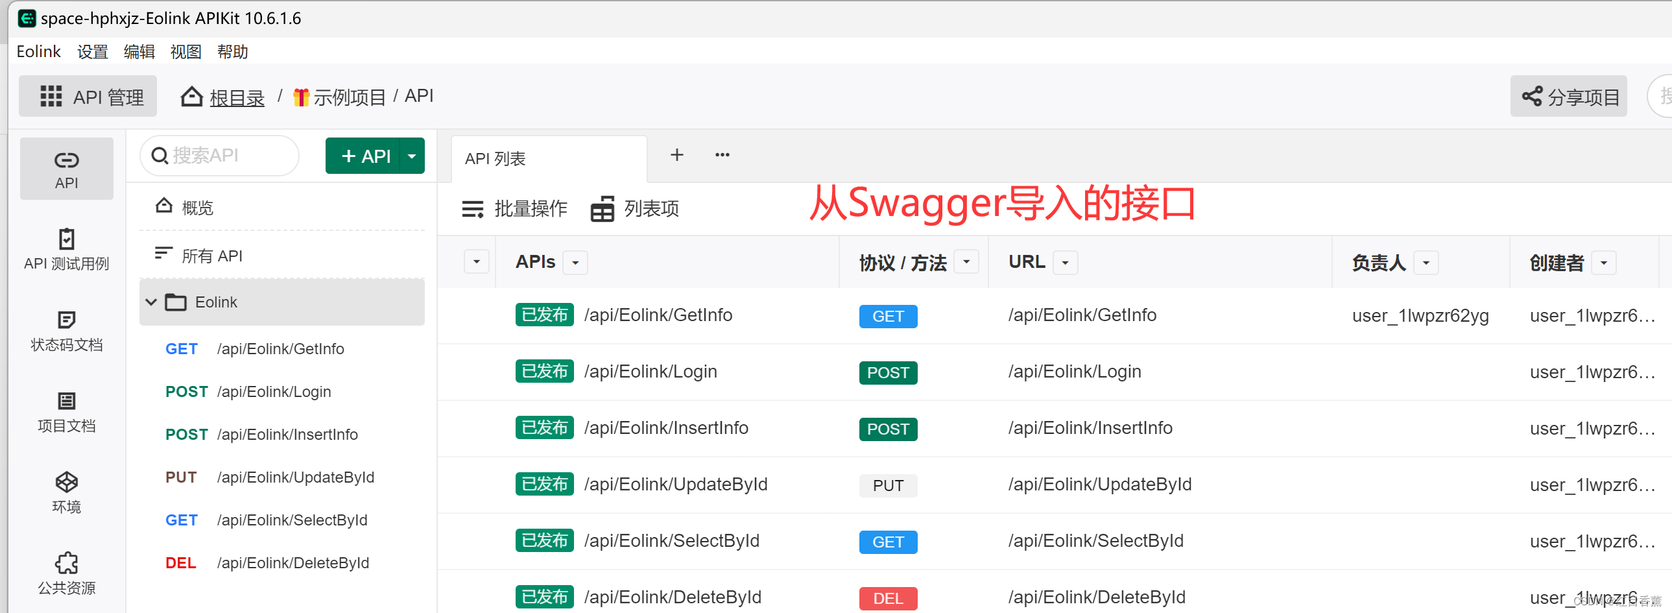The image size is (1672, 613).
Task: Click the 分享项目 share button
Action: coord(1568,97)
